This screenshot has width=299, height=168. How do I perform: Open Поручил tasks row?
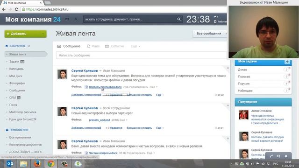point(263,84)
